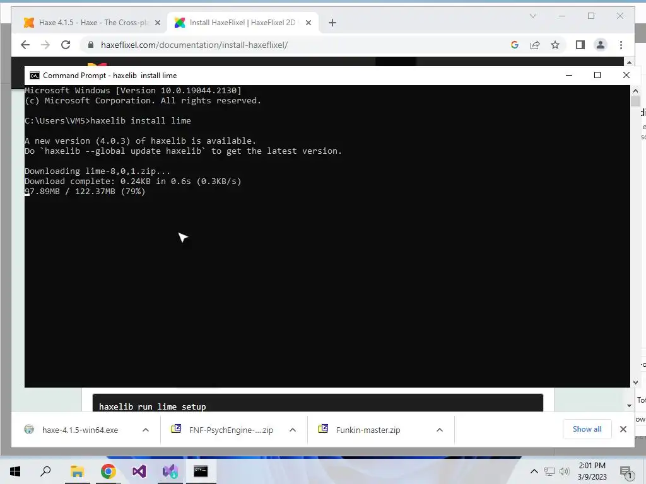
Task: Open Visual Studio Installer taskbar icon
Action: tap(170, 471)
